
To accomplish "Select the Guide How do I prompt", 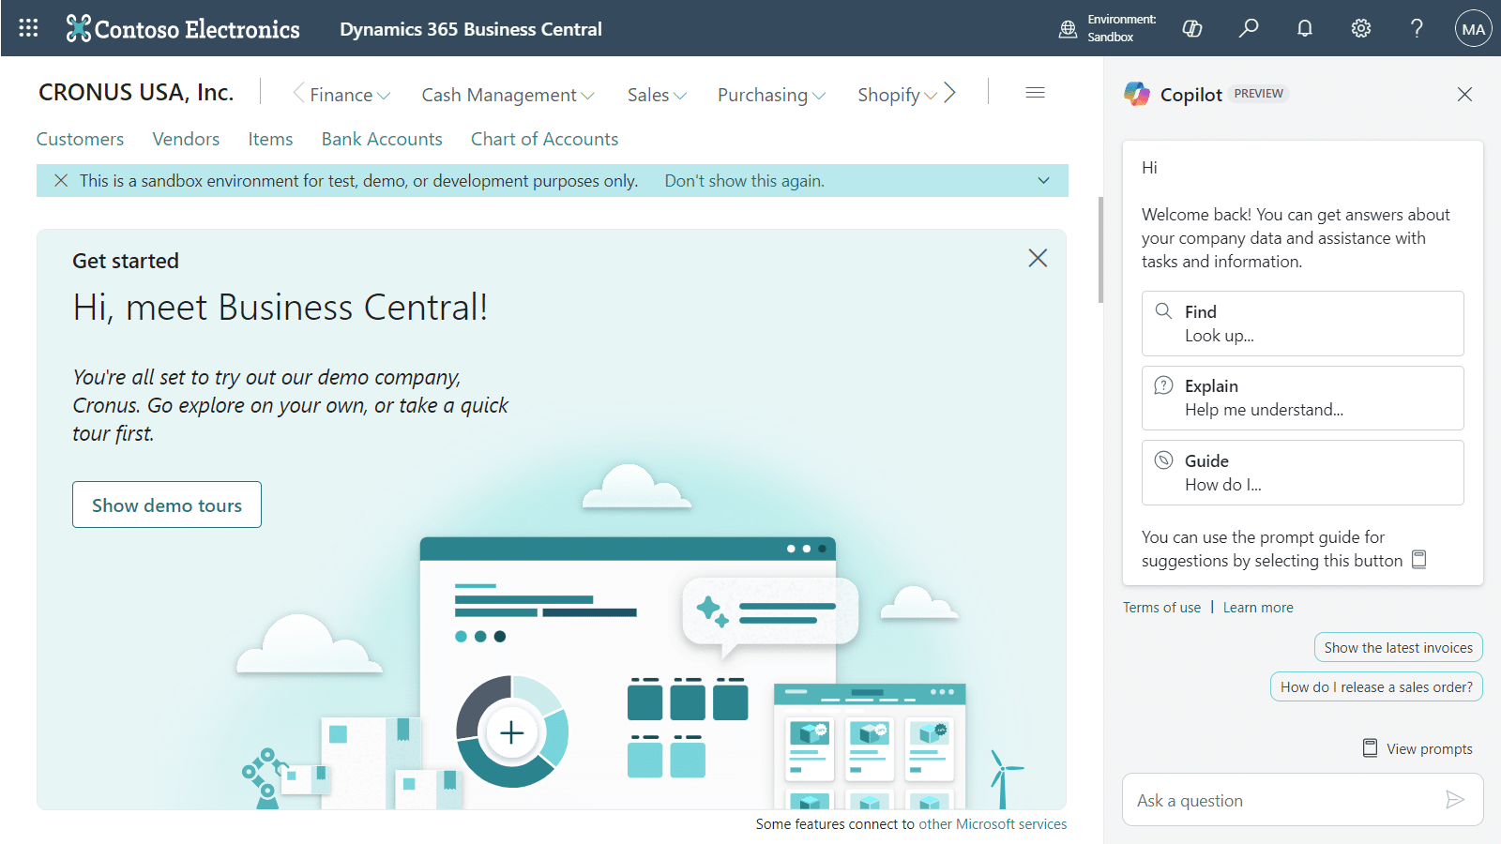I will tap(1302, 473).
